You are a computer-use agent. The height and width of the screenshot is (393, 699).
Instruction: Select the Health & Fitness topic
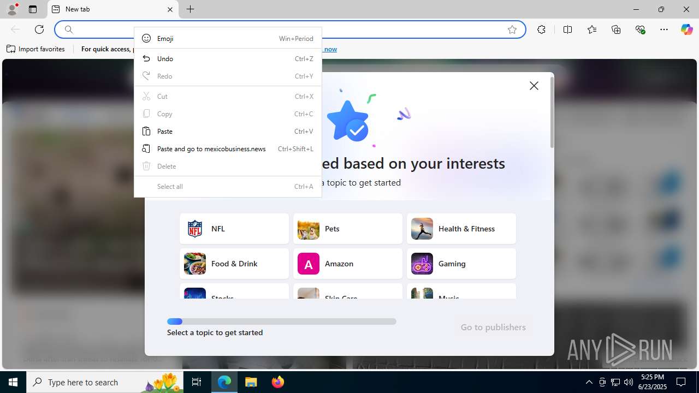coord(461,229)
